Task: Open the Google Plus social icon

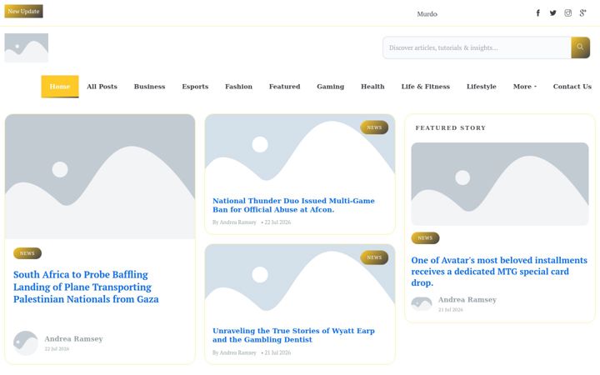Action: [582, 13]
